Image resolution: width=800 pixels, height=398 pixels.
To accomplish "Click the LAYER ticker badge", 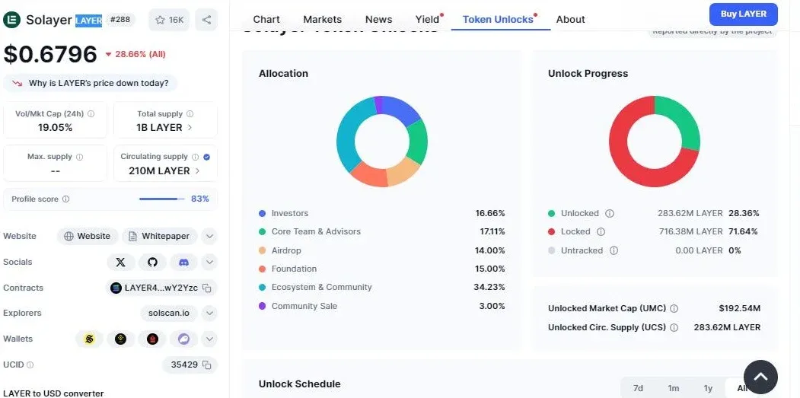I will (x=89, y=21).
